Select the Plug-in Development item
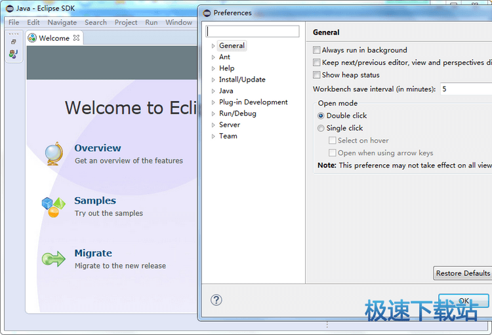Image resolution: width=492 pixels, height=335 pixels. coord(253,102)
